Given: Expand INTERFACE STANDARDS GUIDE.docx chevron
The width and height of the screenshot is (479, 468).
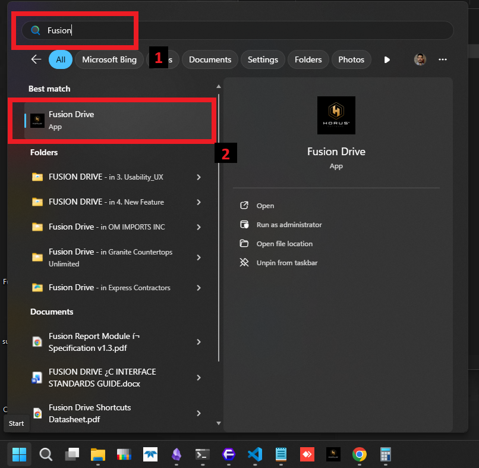Looking at the screenshot, I should pos(199,378).
